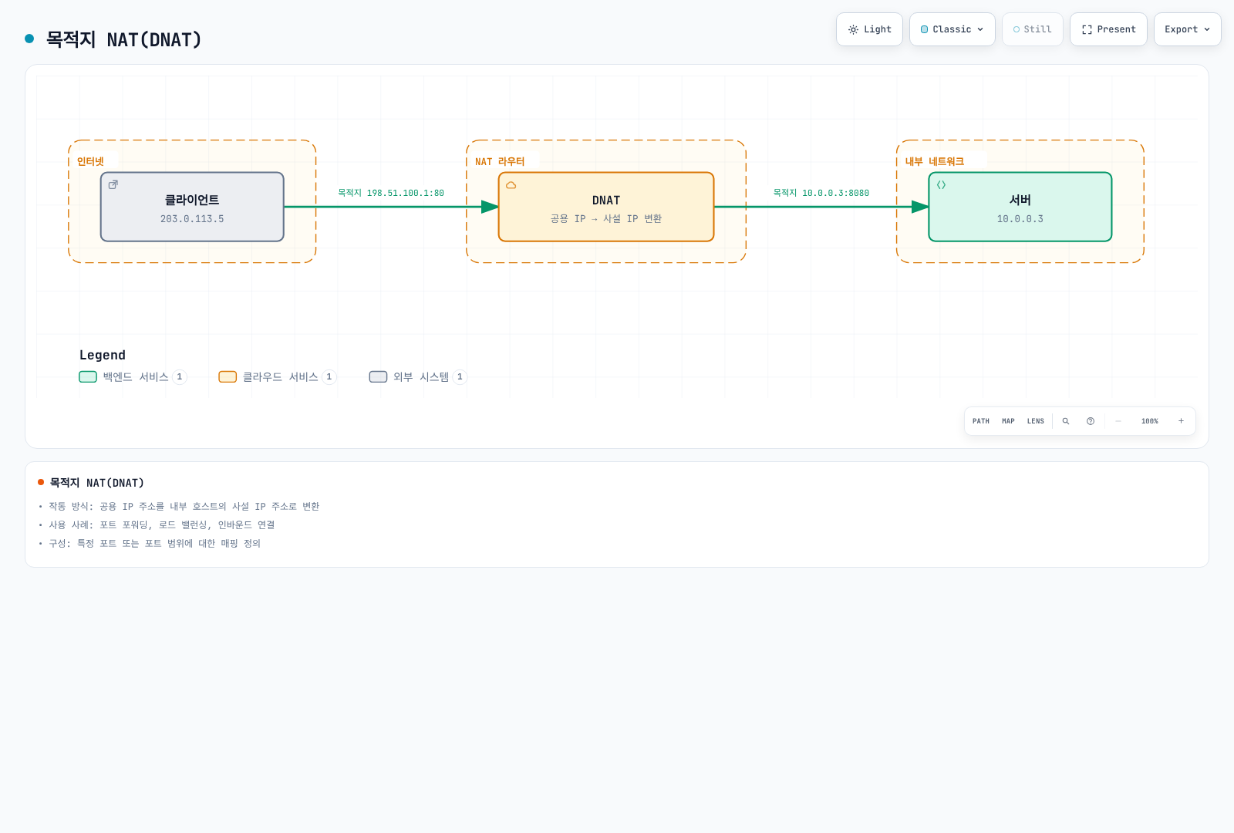This screenshot has height=833, width=1234.
Task: Click the 사용 사례 bullet line
Action: coord(162,525)
